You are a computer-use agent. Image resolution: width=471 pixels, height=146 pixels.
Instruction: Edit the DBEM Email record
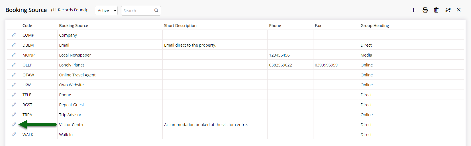tap(14, 45)
